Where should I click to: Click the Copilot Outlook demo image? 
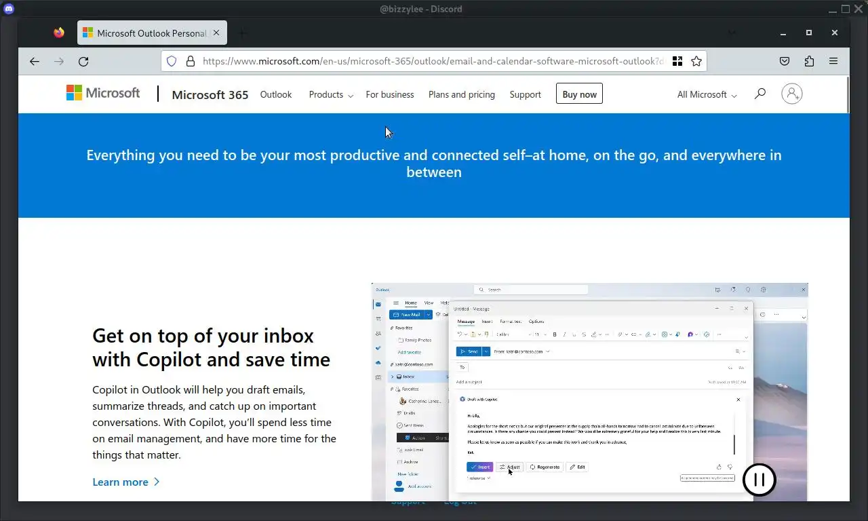pyautogui.click(x=589, y=391)
